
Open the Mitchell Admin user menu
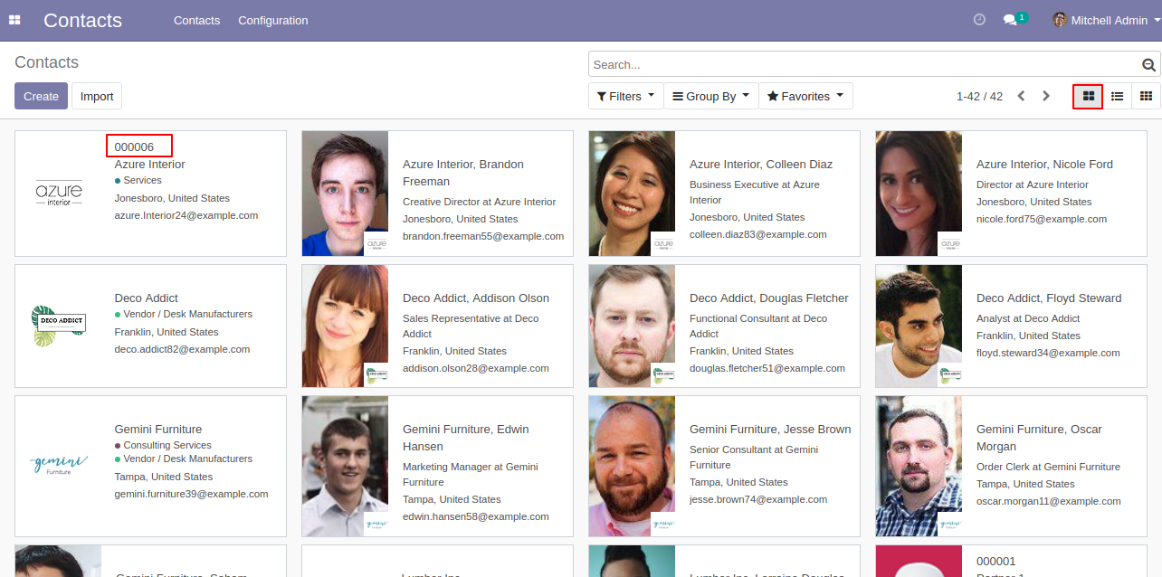point(1106,20)
